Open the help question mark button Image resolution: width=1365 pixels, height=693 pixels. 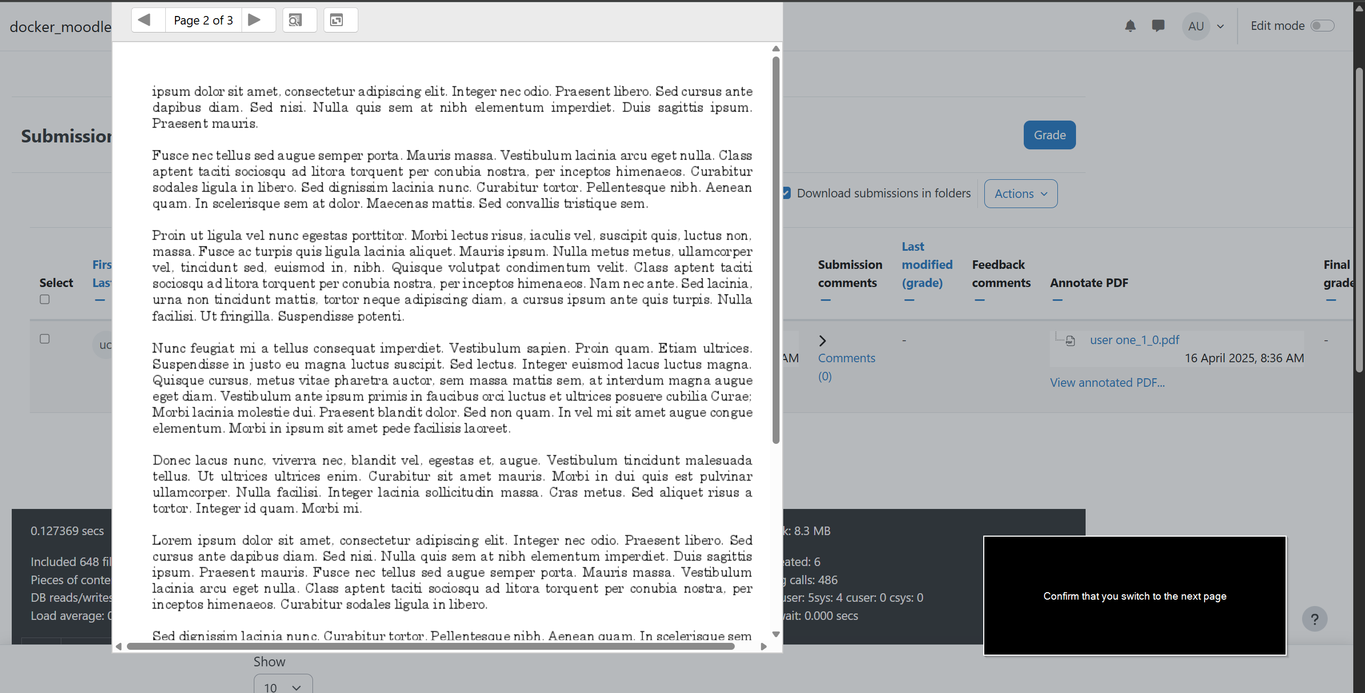[1314, 619]
